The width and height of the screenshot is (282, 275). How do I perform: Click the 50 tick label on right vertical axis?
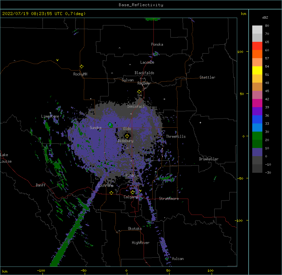tap(242, 94)
